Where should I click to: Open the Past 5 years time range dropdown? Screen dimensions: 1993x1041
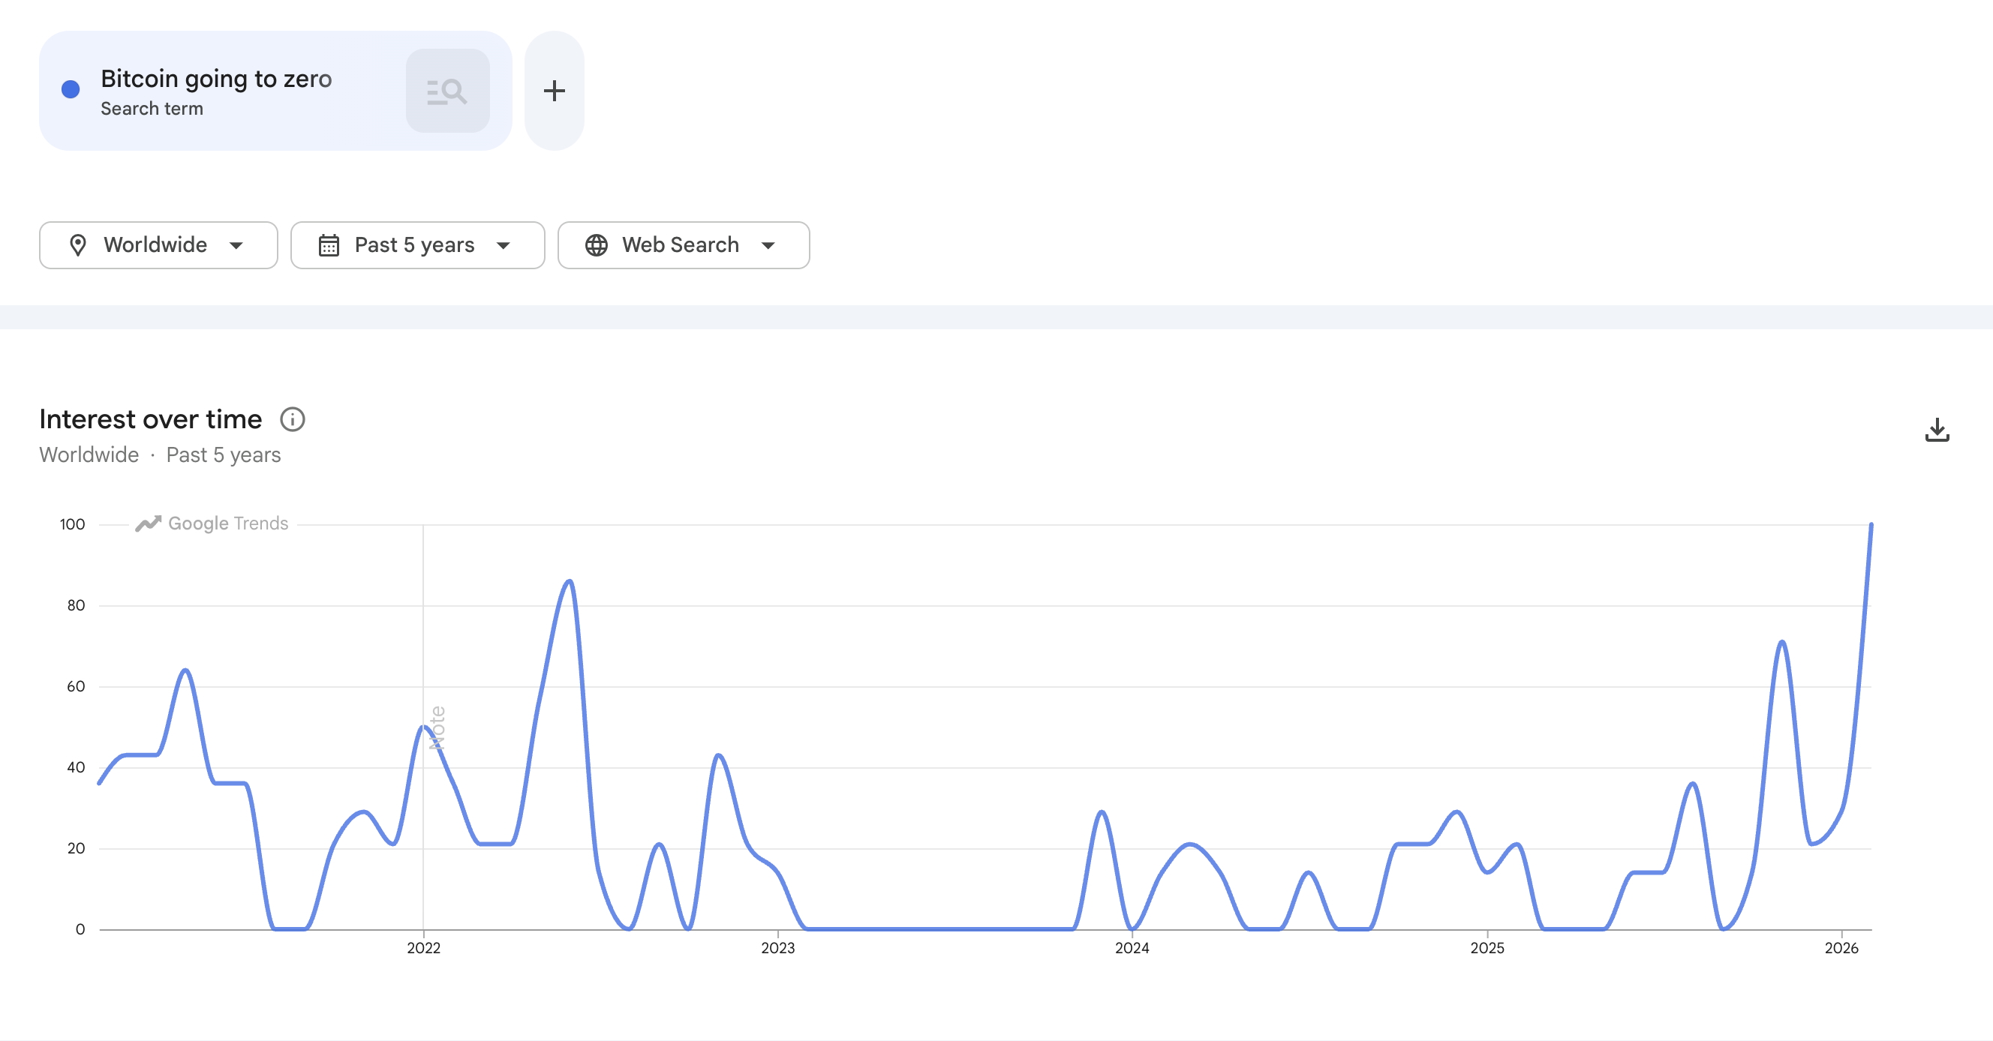click(x=418, y=245)
